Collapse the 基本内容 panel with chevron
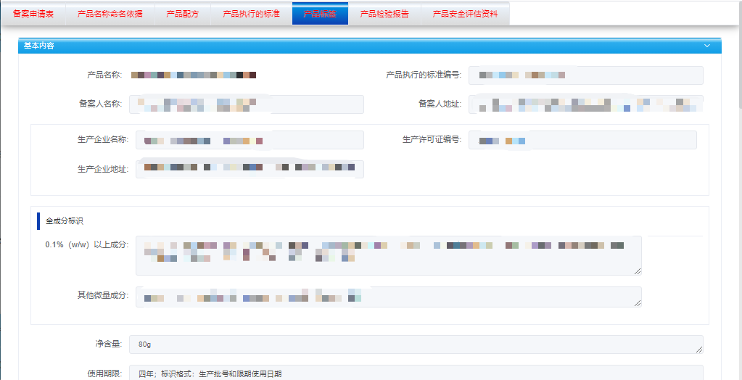742x380 pixels. pos(707,46)
